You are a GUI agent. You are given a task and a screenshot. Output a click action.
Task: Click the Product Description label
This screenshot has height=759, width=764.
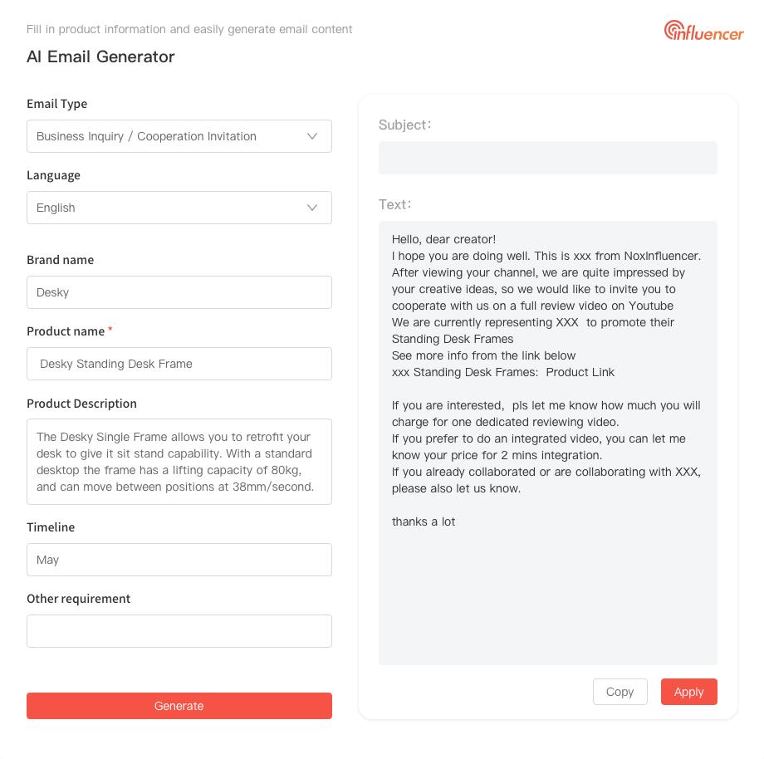point(81,403)
